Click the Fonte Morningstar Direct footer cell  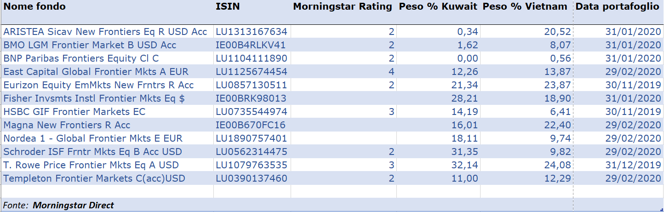(x=59, y=206)
